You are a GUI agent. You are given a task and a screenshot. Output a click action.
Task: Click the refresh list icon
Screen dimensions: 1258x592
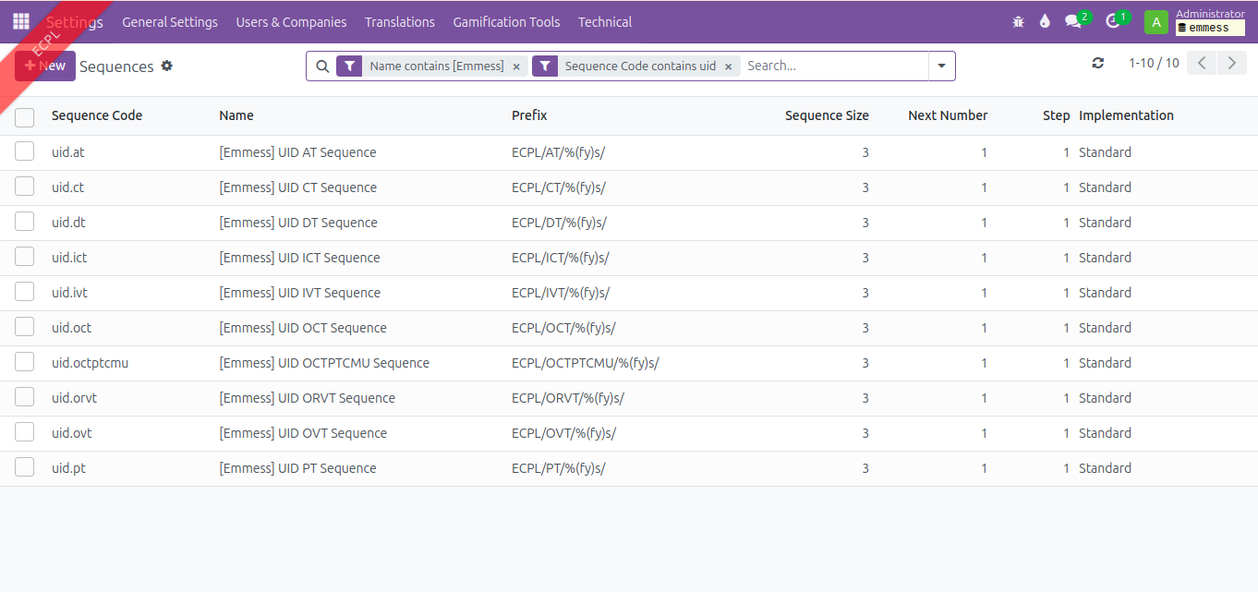[x=1098, y=63]
